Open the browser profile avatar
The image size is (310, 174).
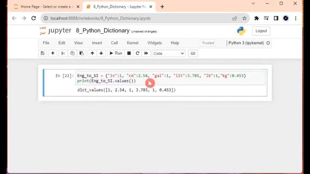tap(286, 18)
